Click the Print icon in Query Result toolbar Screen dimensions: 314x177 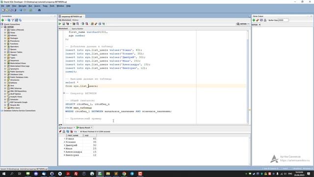tap(64, 131)
